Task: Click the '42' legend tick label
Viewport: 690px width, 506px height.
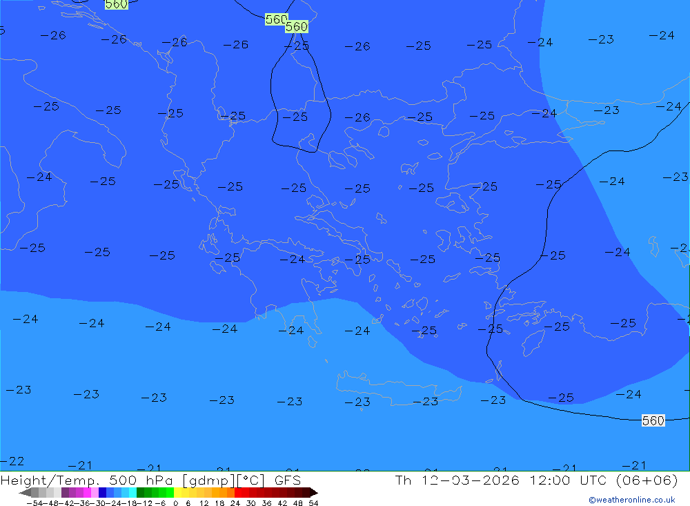Action: point(282,503)
